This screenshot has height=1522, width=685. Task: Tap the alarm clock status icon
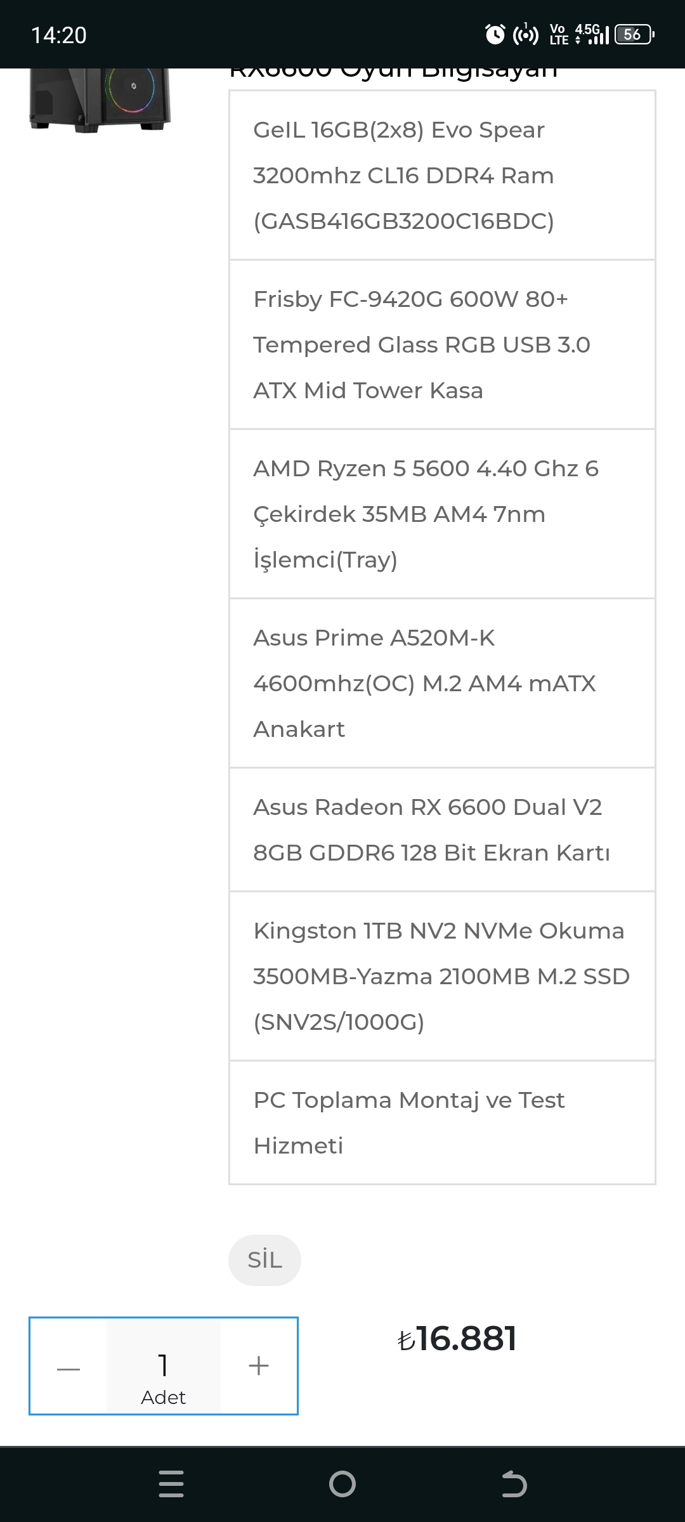(495, 34)
